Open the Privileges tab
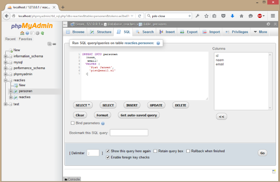The height and width of the screenshot is (182, 280). 237,32
